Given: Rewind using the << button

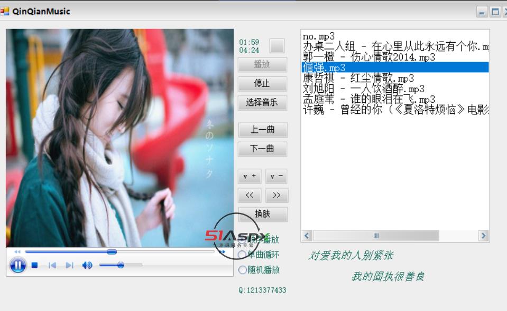Looking at the screenshot, I should (x=250, y=196).
